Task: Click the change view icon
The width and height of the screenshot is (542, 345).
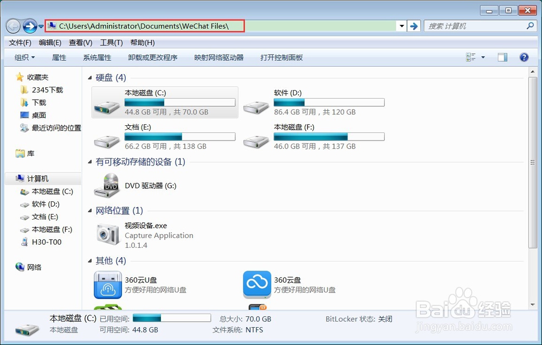Action: tap(470, 57)
